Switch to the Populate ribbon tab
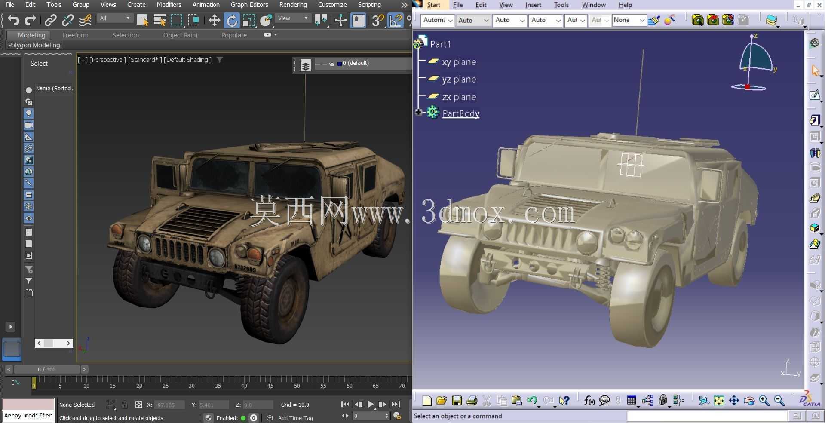The width and height of the screenshot is (825, 423). 234,35
